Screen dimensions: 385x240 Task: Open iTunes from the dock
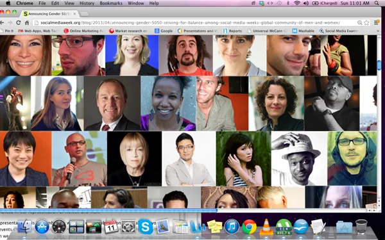click(232, 227)
